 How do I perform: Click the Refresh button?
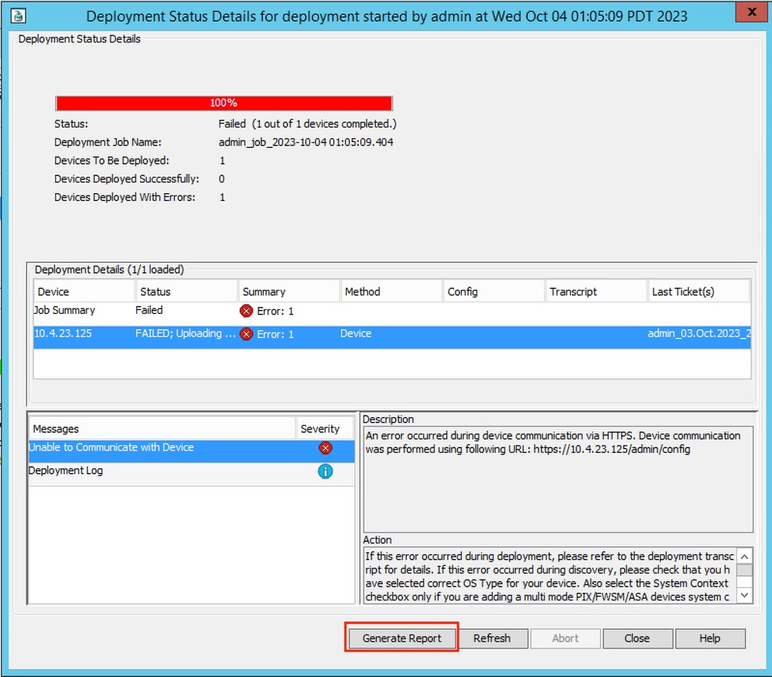tap(494, 638)
